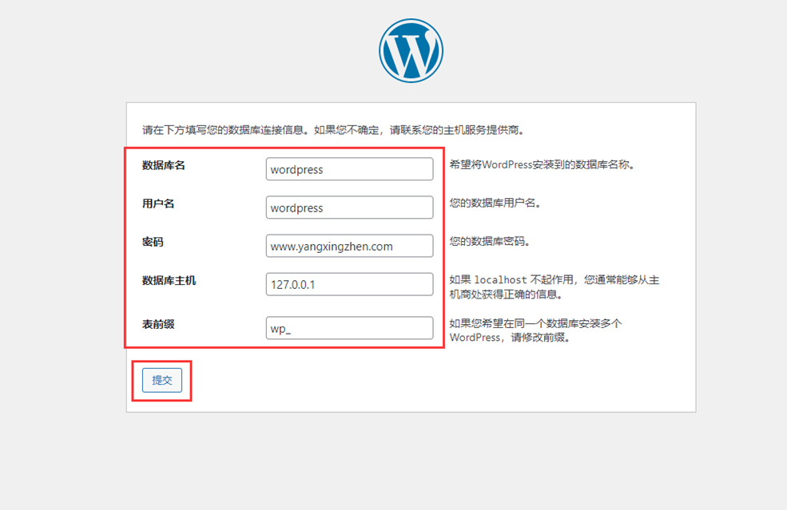Click description 希望将WordPress安装到的数据库名称

pos(542,165)
